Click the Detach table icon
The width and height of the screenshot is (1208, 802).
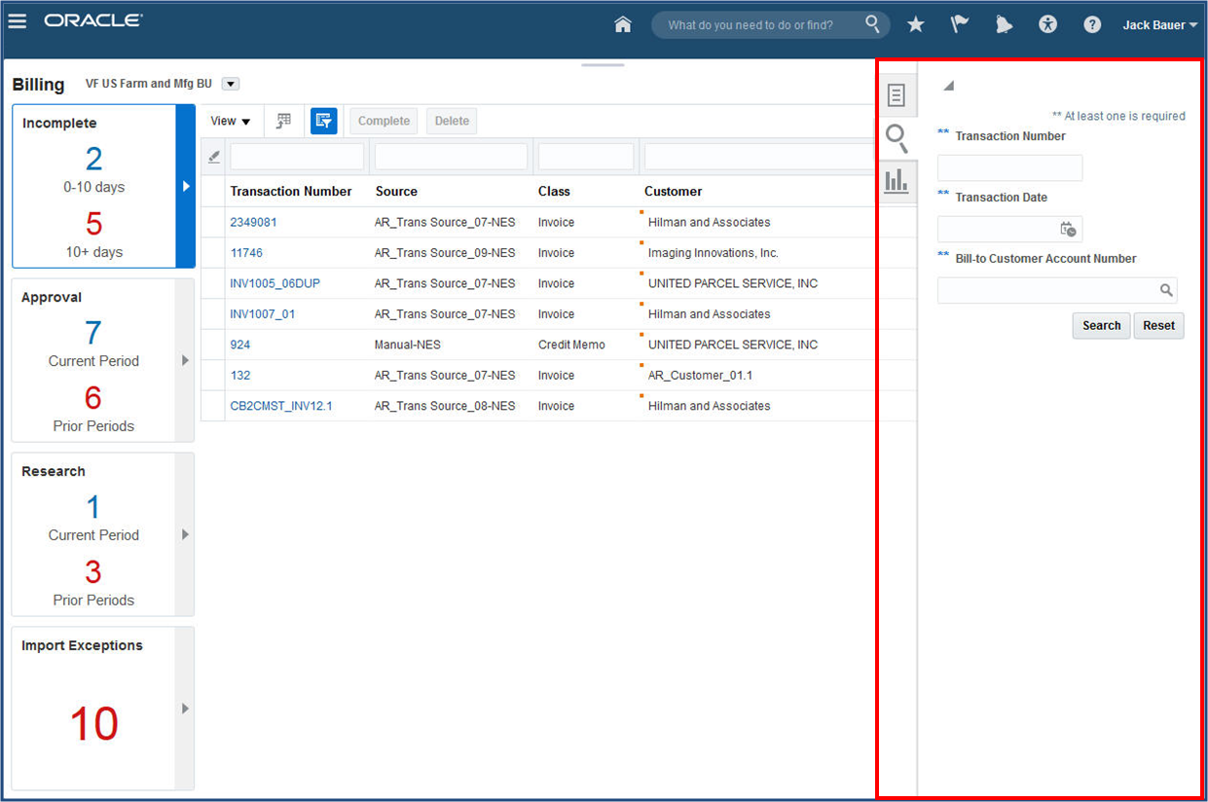click(x=283, y=121)
